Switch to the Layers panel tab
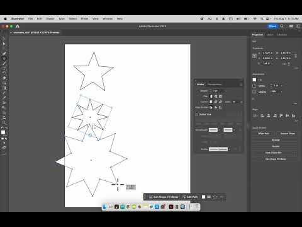Viewport: 302px width, 227px height. point(270,35)
